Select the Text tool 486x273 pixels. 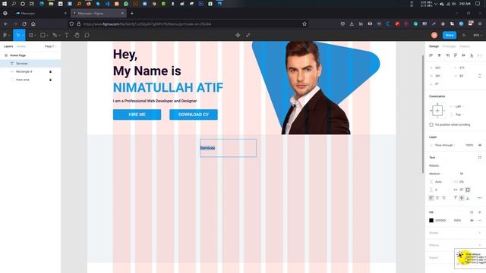click(x=67, y=36)
